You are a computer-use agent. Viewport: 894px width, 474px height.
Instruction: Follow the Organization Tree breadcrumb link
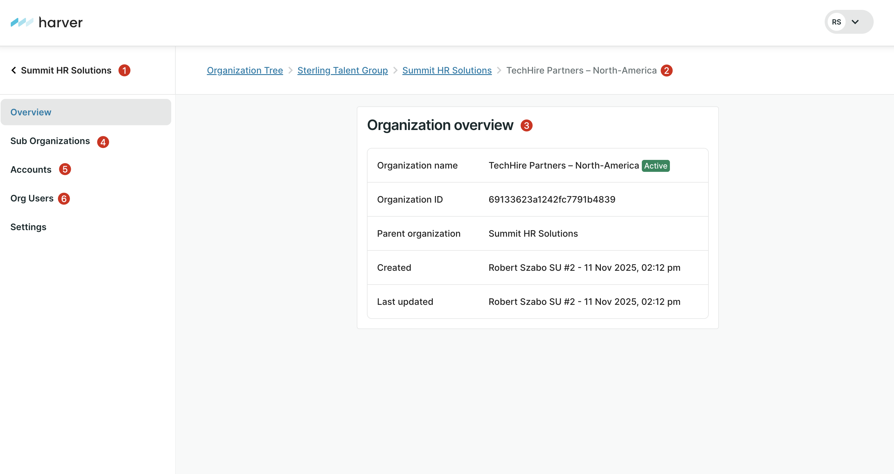point(245,71)
